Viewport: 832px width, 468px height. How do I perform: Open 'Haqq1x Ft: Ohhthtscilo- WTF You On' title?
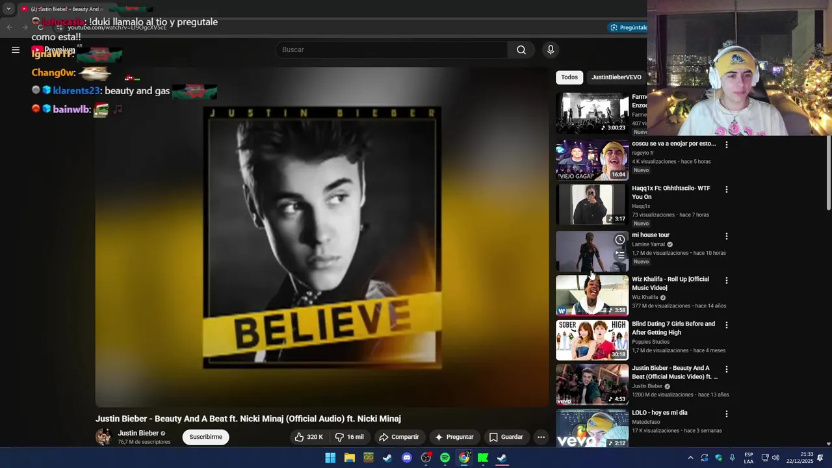[x=671, y=192]
